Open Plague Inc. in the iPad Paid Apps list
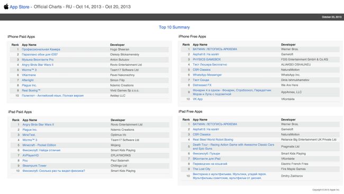 30,130
